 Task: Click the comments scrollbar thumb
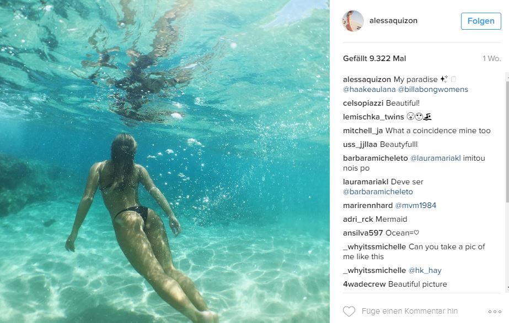[507, 146]
